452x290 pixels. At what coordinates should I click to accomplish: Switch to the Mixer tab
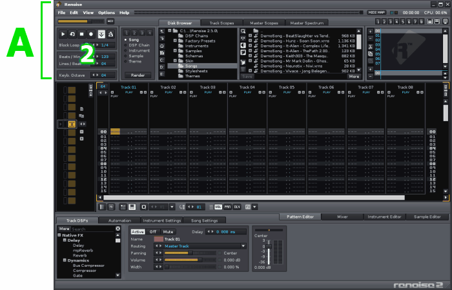pyautogui.click(x=342, y=217)
